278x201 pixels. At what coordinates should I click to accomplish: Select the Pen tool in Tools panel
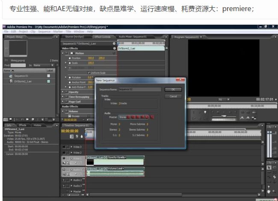point(269,187)
